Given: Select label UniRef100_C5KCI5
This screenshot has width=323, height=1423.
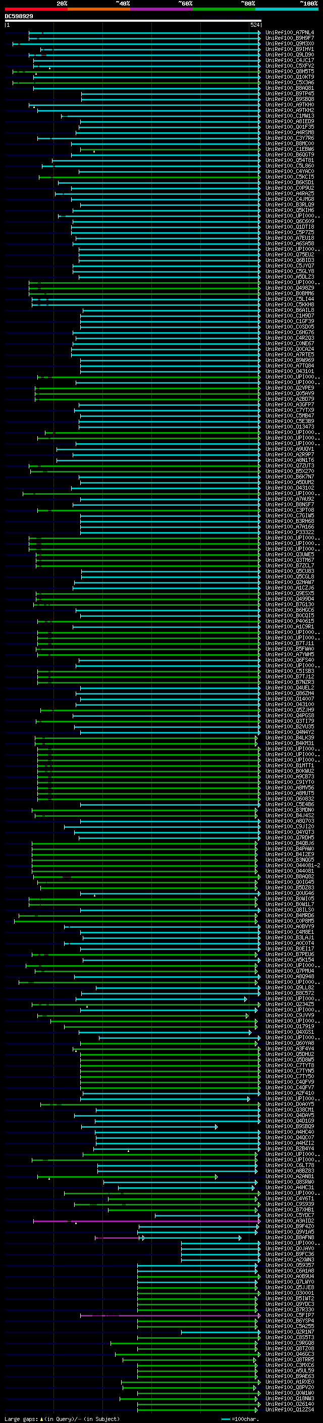Looking at the screenshot, I should [289, 177].
